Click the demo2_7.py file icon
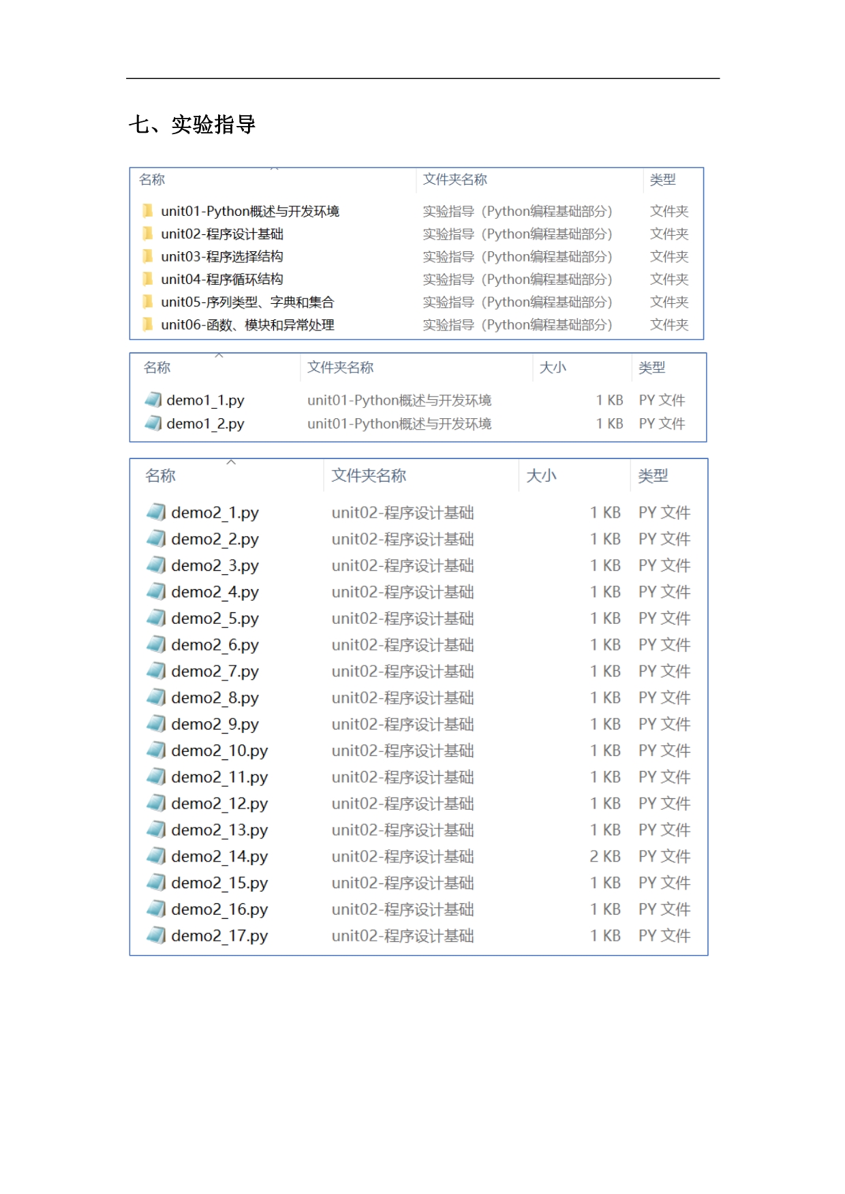This screenshot has height=1194, width=845. 156,671
